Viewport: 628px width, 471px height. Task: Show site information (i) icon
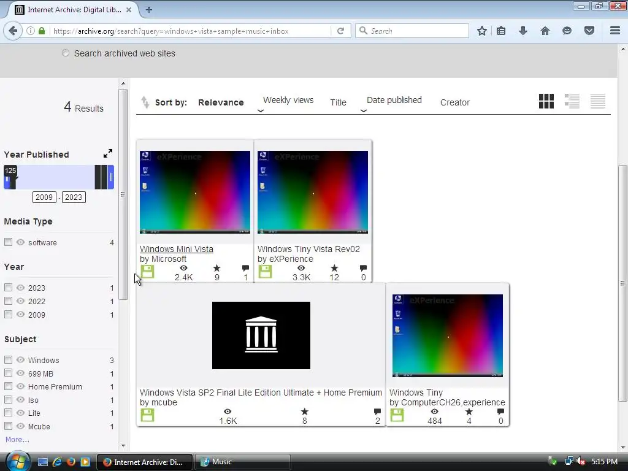pos(31,31)
